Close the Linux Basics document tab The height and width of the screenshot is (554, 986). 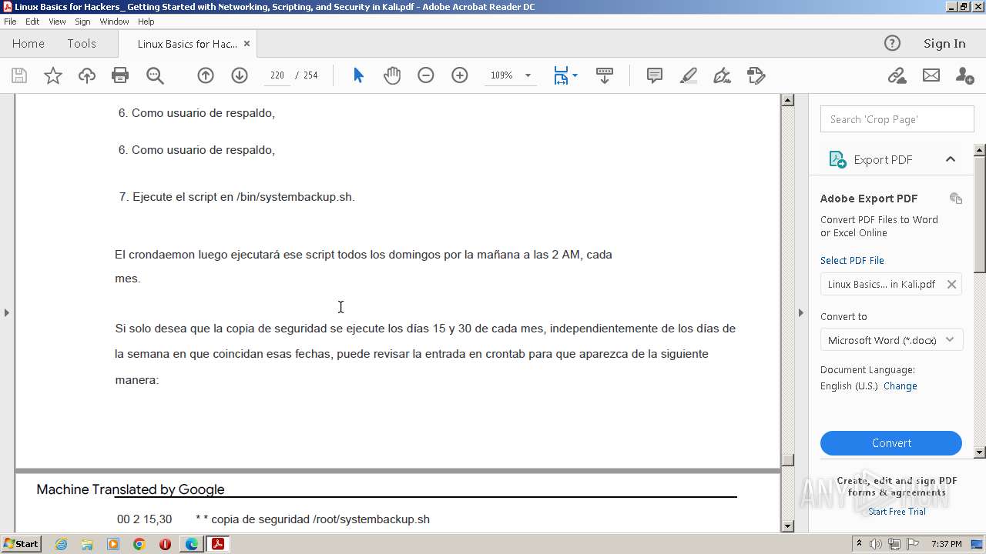pyautogui.click(x=246, y=44)
